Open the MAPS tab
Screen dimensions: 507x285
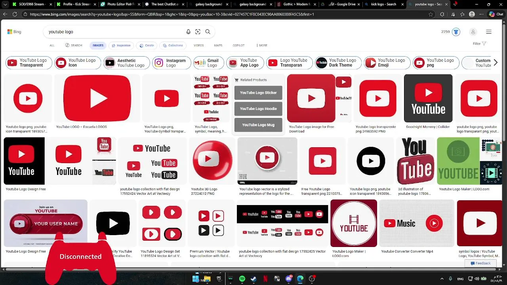tap(218, 46)
